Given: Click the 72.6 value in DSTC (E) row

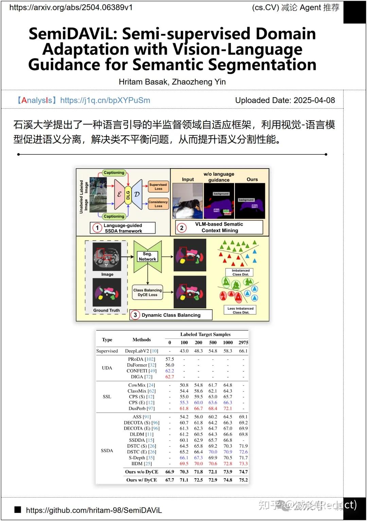Looking at the screenshot, I should (x=243, y=452).
